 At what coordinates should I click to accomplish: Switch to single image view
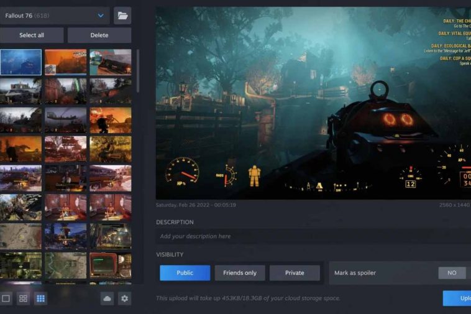pyautogui.click(x=6, y=298)
